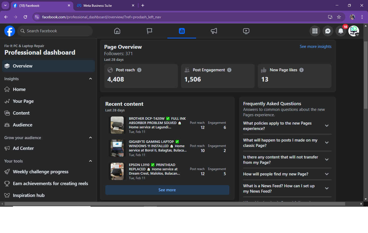Open the Ad Center megaphone icon in top bar
368x233 pixels.
[214, 31]
